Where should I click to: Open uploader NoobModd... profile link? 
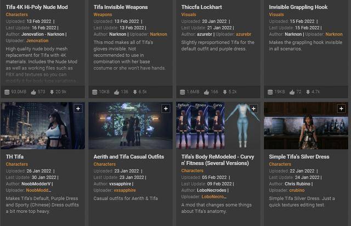(x=38, y=190)
